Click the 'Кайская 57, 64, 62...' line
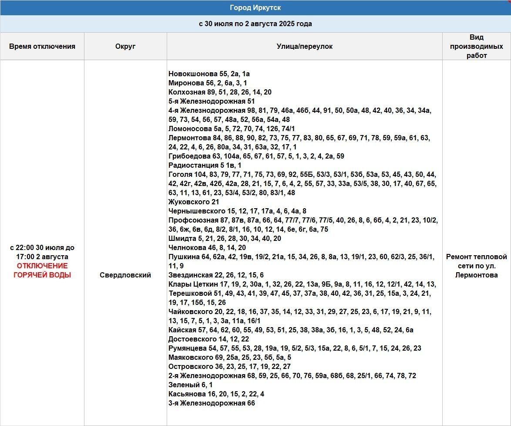This screenshot has height=426, width=511. tap(291, 329)
